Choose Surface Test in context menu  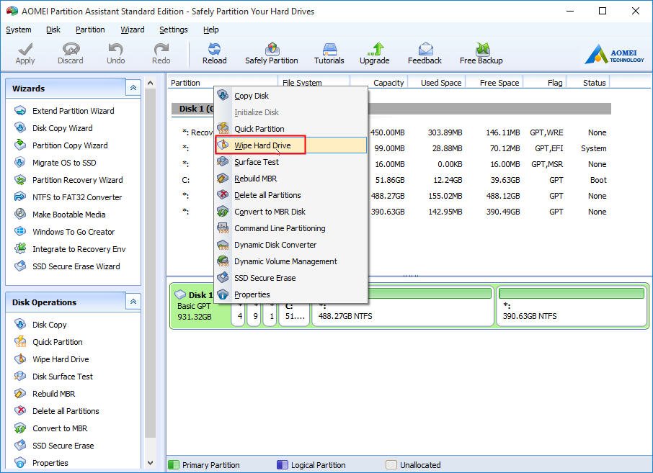(290, 162)
